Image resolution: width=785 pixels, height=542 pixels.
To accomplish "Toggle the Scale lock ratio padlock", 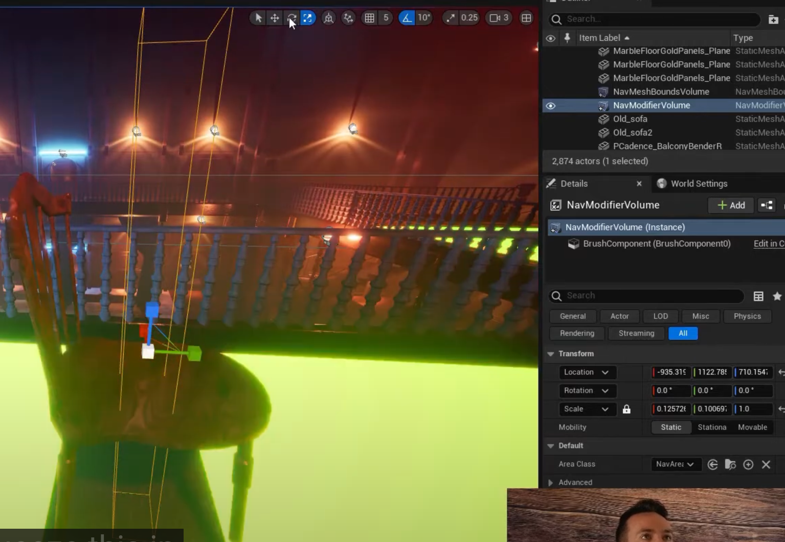I will coord(626,409).
